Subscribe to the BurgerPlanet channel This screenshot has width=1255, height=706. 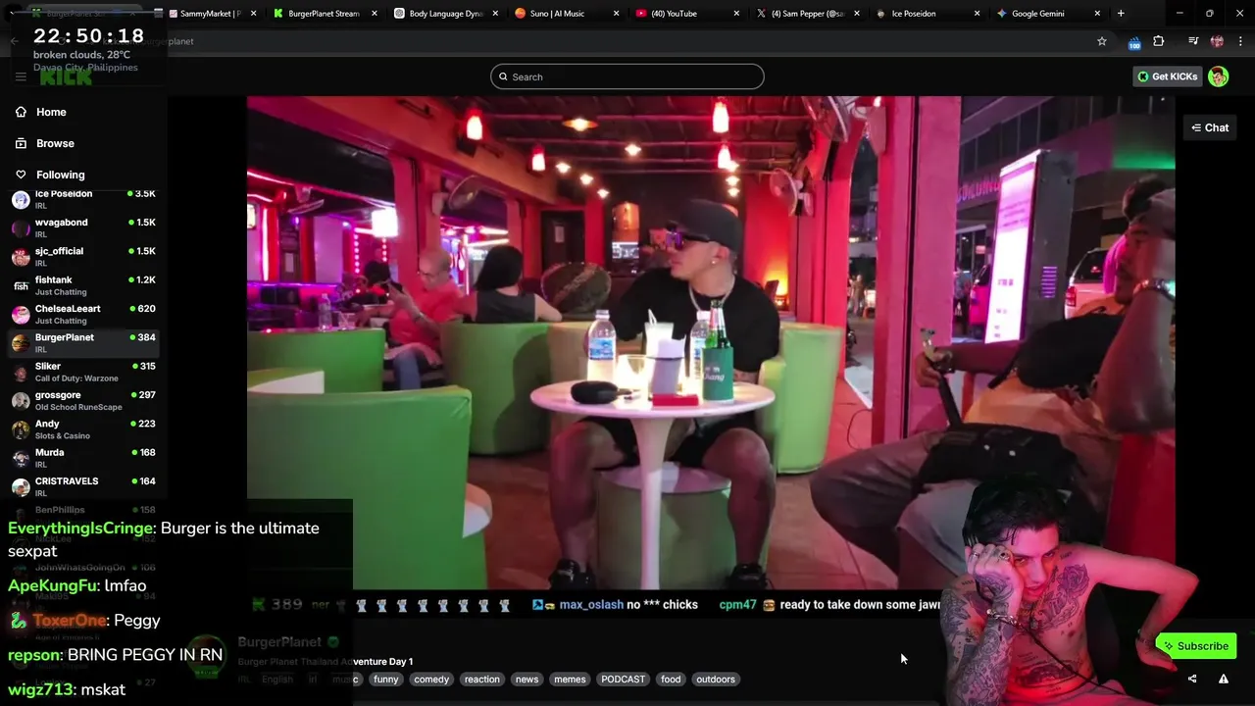point(1196,646)
